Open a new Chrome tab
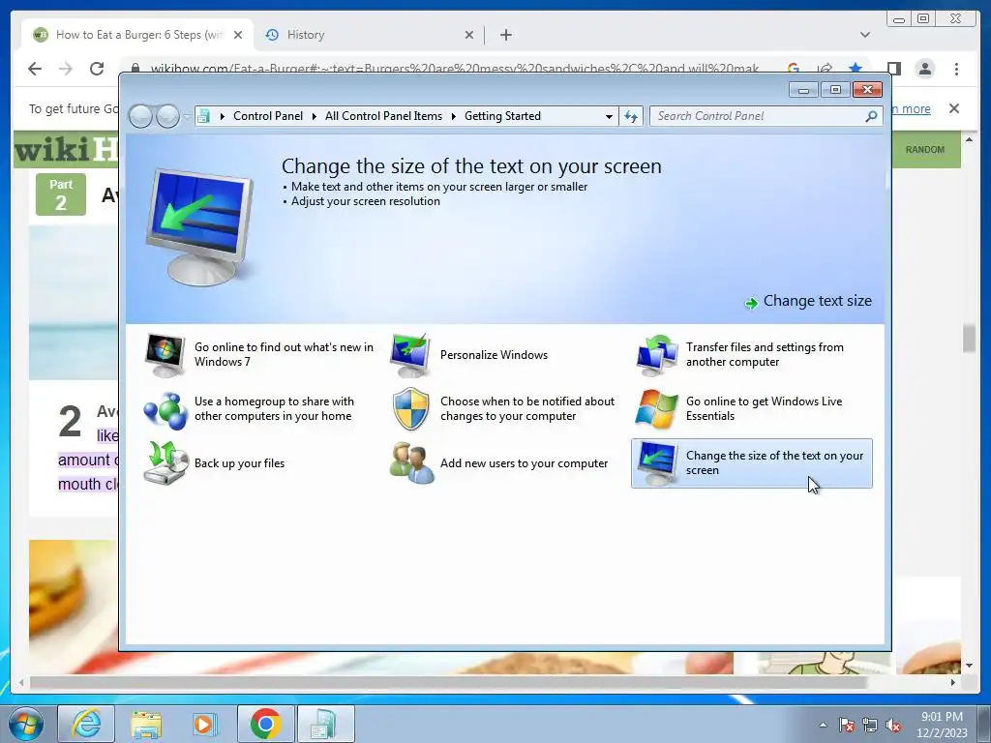The image size is (991, 743). click(x=505, y=35)
